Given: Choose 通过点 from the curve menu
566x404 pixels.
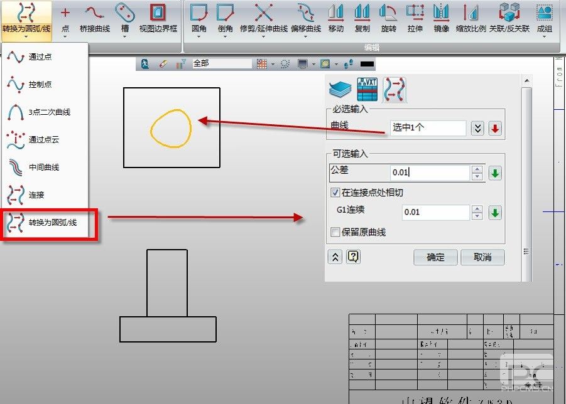Looking at the screenshot, I should (x=40, y=57).
